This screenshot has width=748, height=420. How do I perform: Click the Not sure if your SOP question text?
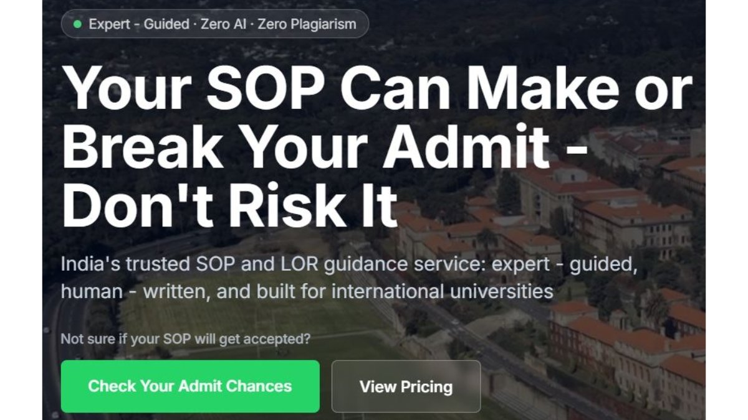pyautogui.click(x=186, y=339)
